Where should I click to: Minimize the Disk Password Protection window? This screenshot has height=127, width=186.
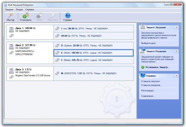pos(167,4)
